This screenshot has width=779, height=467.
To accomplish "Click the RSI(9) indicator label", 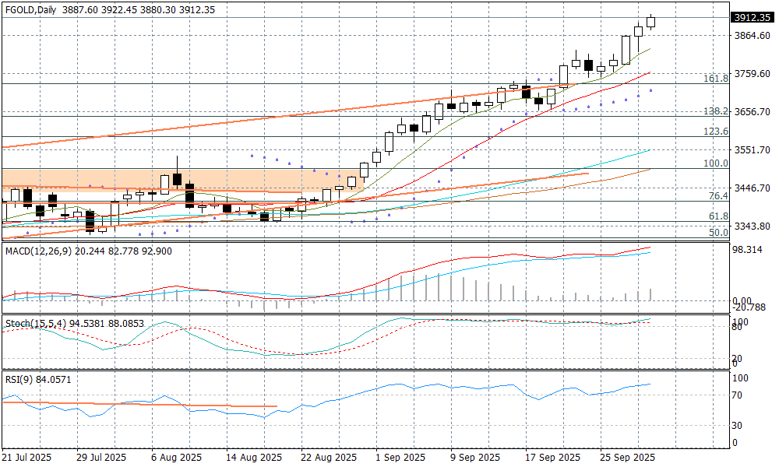I will tap(19, 379).
